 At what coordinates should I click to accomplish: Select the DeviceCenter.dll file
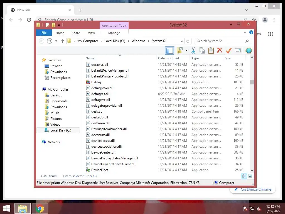103,152
